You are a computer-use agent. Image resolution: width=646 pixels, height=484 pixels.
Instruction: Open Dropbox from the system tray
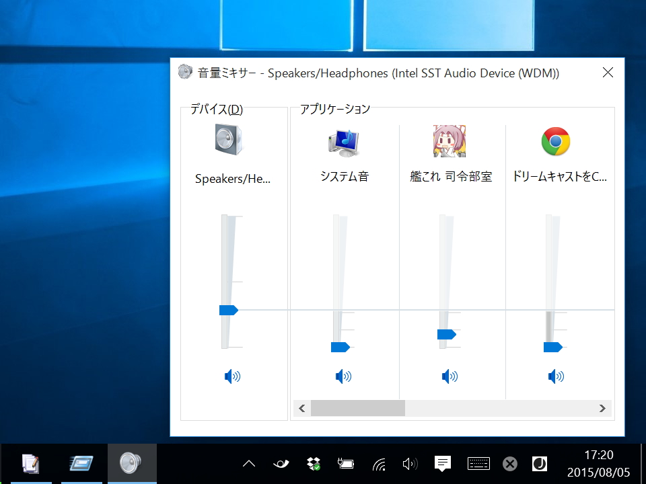312,463
